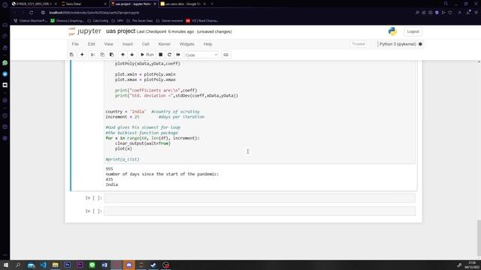Viewport: 481px width, 270px height.
Task: Open the Citation Machine bookmark
Action: pos(31,21)
